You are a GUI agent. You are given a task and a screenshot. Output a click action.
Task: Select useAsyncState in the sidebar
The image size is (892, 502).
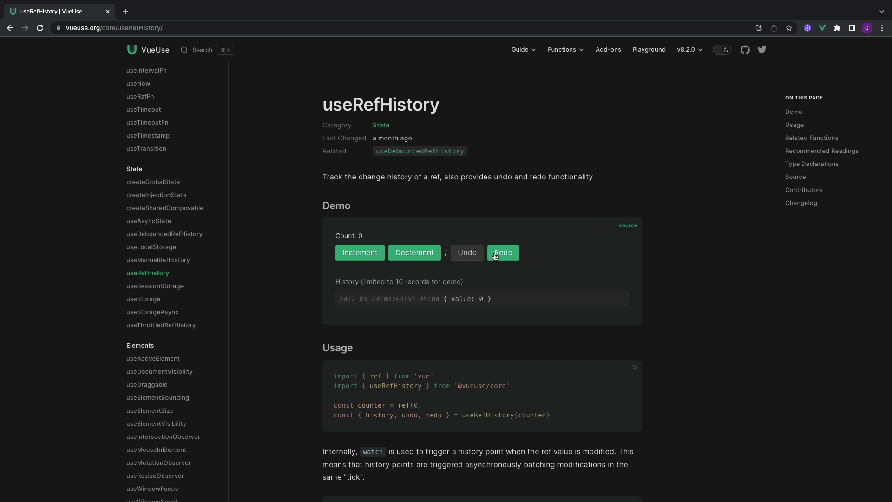click(x=149, y=221)
